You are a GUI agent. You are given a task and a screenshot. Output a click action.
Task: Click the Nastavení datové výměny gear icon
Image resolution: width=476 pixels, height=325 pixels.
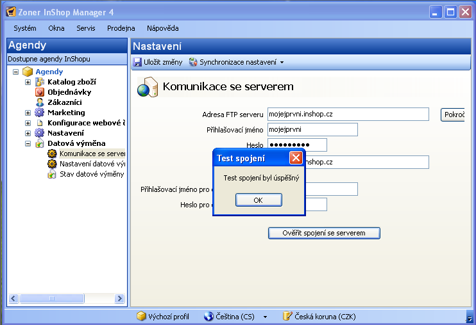tap(52, 164)
